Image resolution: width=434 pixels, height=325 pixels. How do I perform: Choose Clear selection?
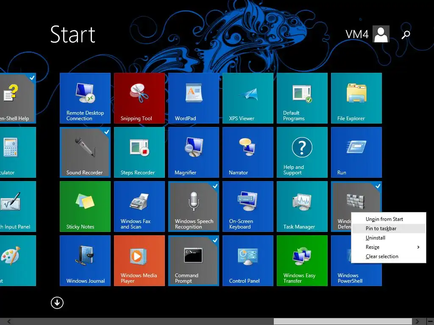[x=388, y=256]
